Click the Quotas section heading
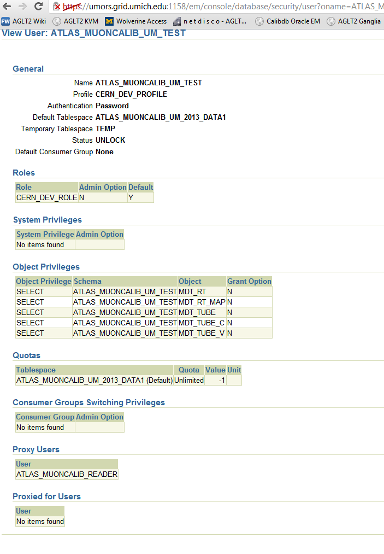The height and width of the screenshot is (554, 384). (x=26, y=355)
